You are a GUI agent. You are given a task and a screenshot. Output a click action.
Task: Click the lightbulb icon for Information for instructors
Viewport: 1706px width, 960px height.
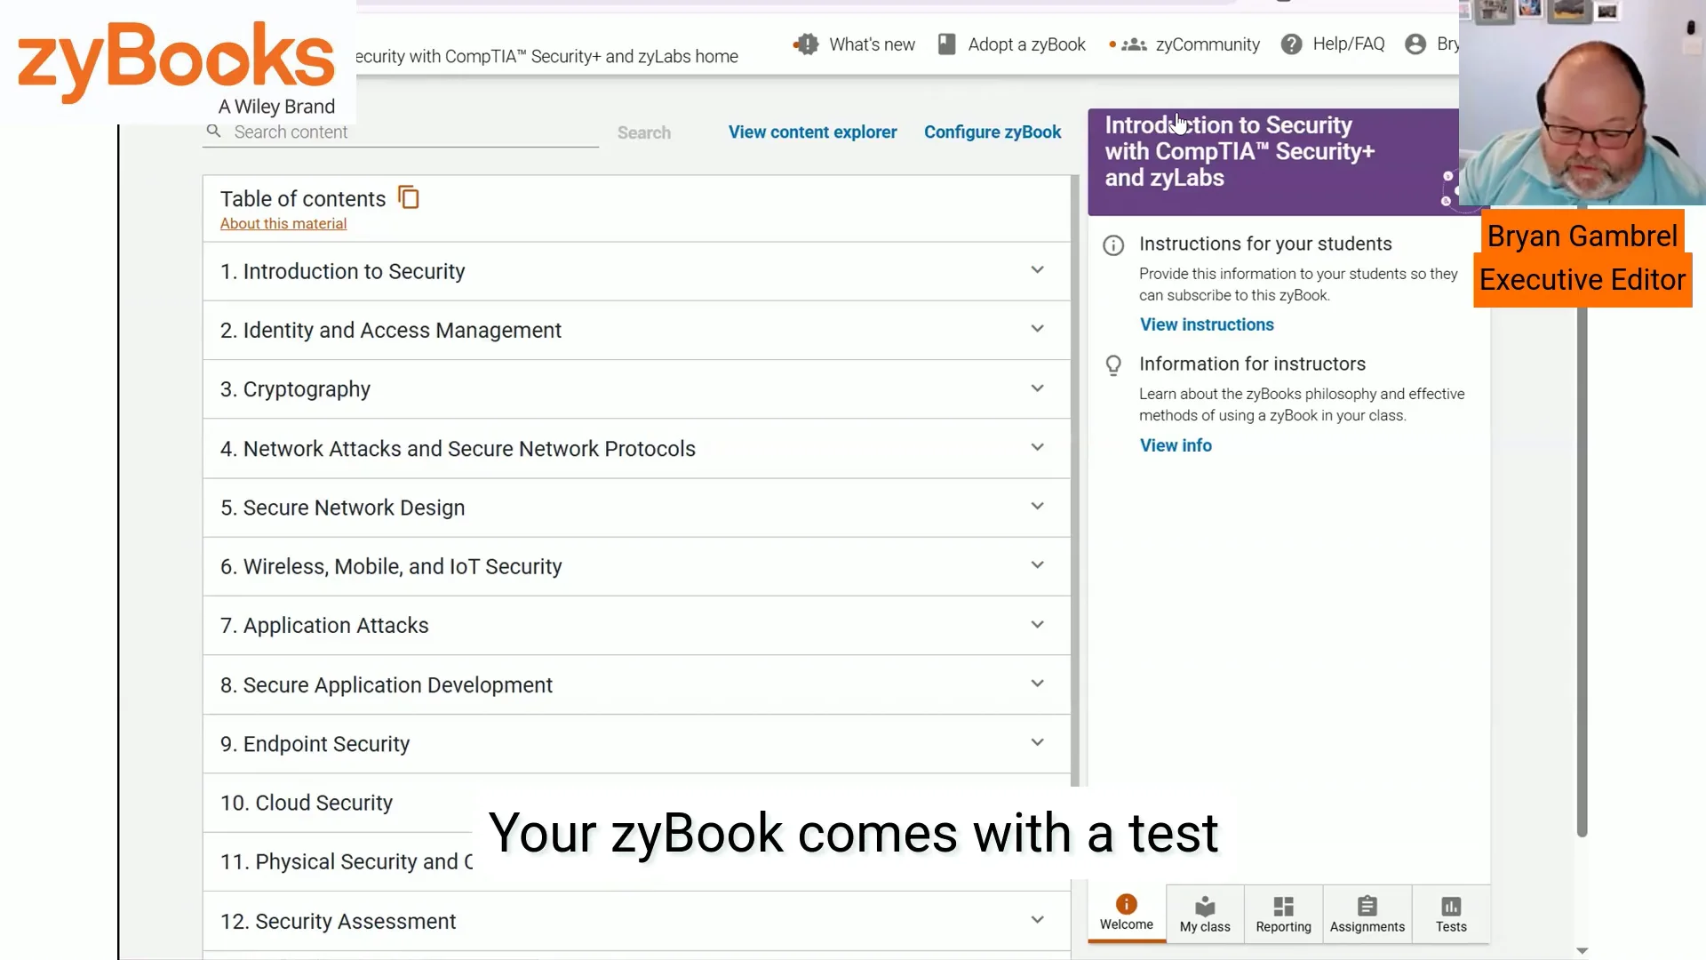point(1113,364)
